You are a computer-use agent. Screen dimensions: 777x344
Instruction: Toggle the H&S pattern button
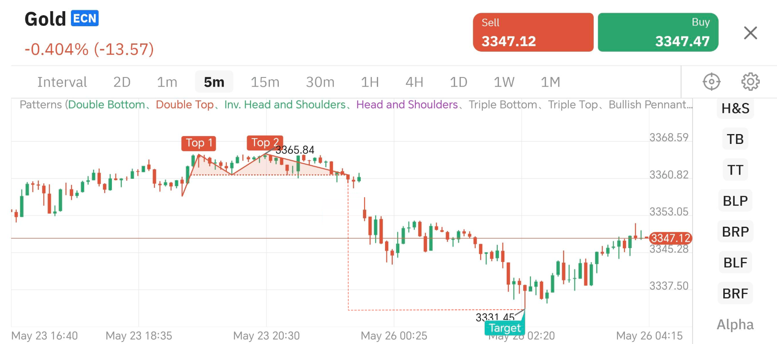(x=735, y=109)
